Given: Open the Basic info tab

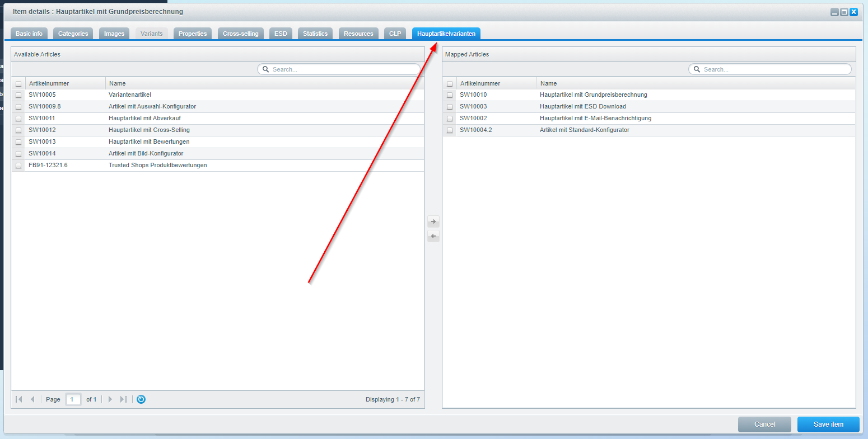Looking at the screenshot, I should pos(29,34).
